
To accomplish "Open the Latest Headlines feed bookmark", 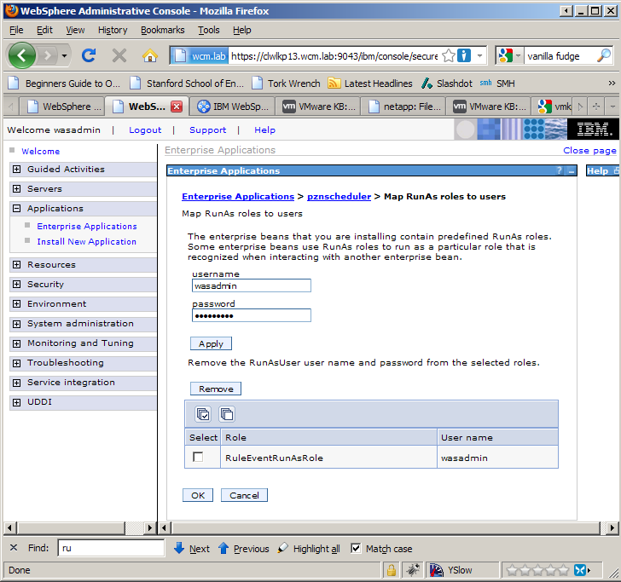I will [x=370, y=84].
